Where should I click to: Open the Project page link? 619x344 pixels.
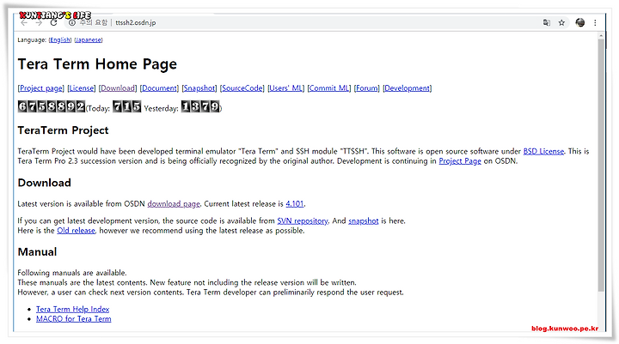click(41, 88)
